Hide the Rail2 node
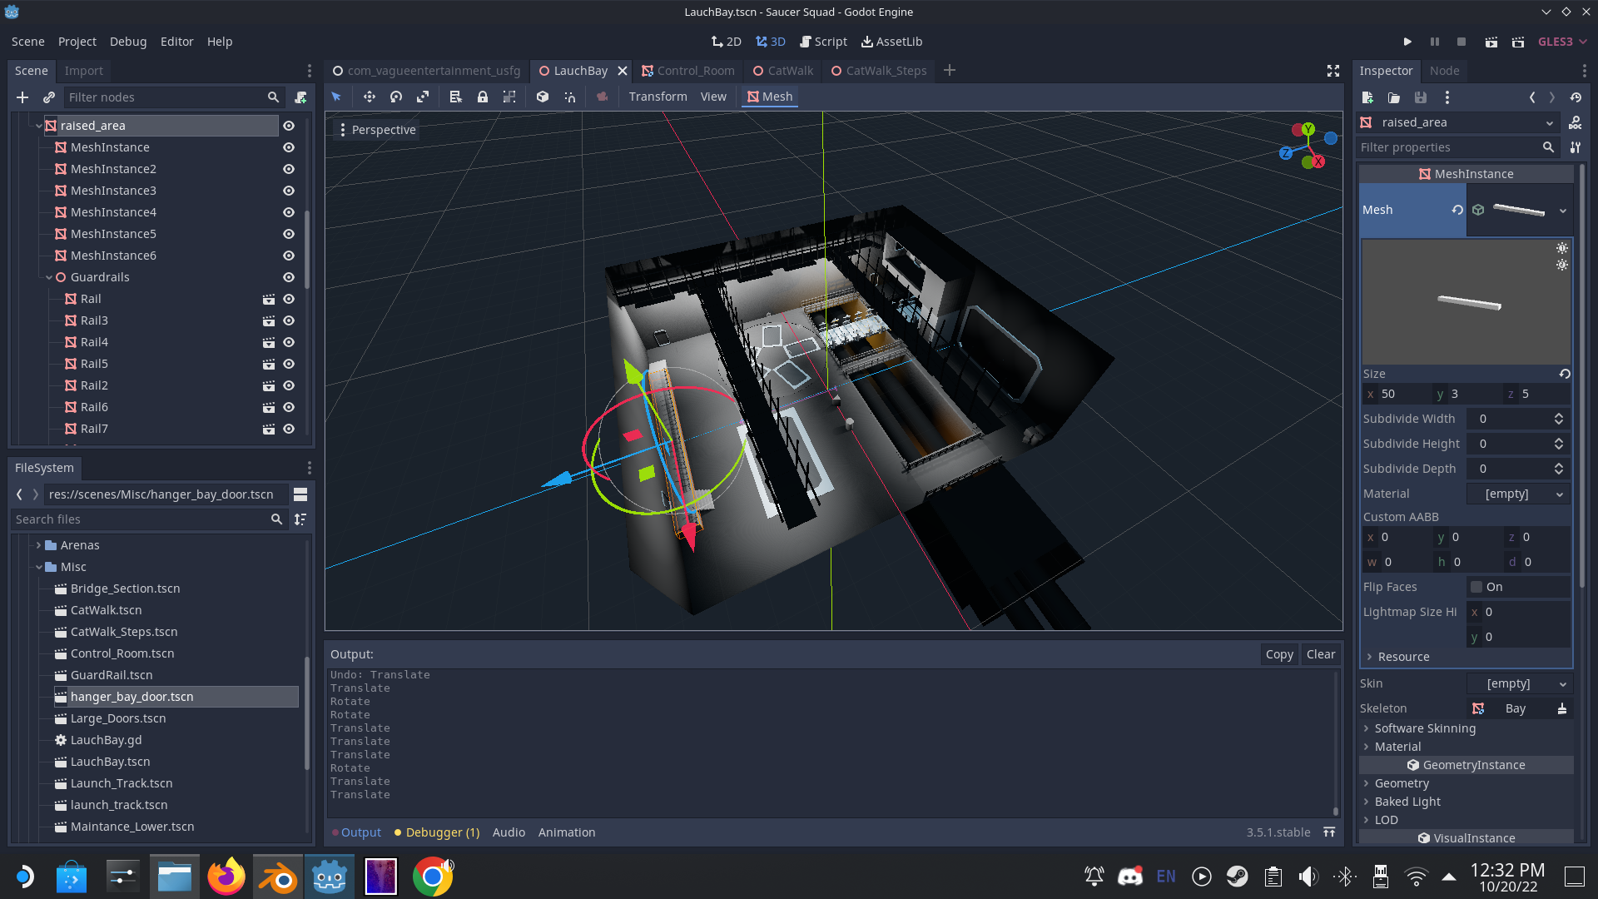The image size is (1598, 899). [289, 385]
